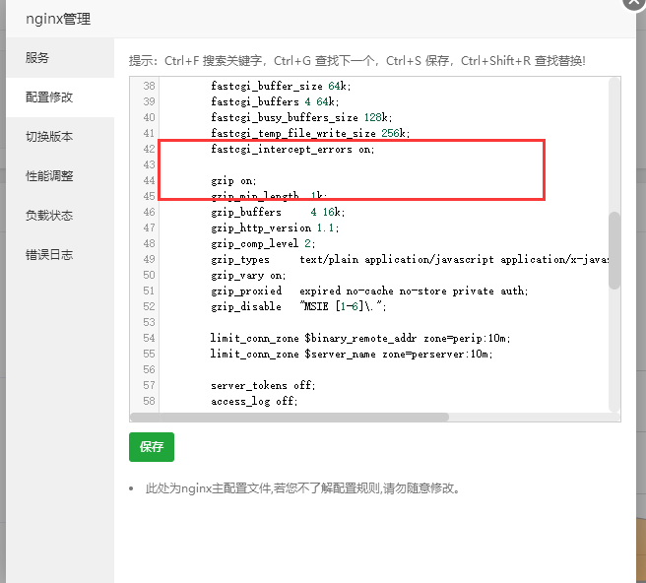Click the gzip_http_version 1.1 line
The width and height of the screenshot is (646, 583).
point(275,227)
